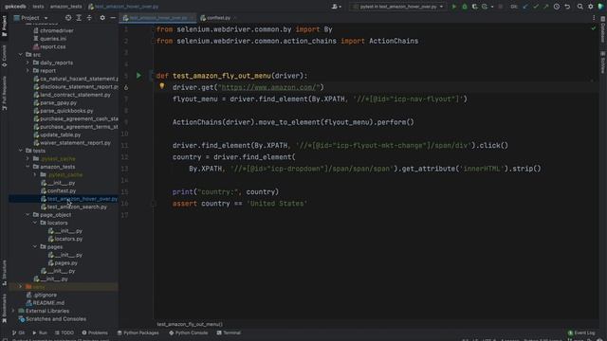Open the Problems tool window tab
Image resolution: width=607 pixels, height=341 pixels.
95,332
